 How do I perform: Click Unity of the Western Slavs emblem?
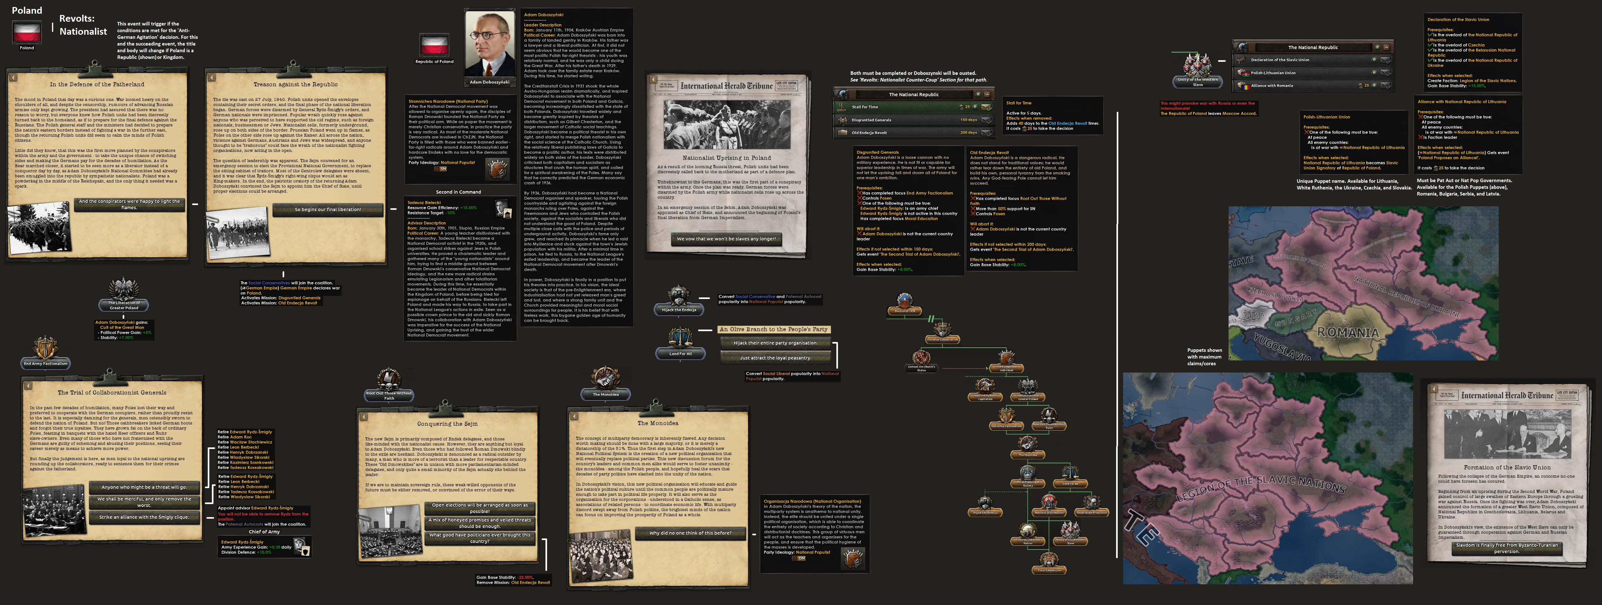1197,65
